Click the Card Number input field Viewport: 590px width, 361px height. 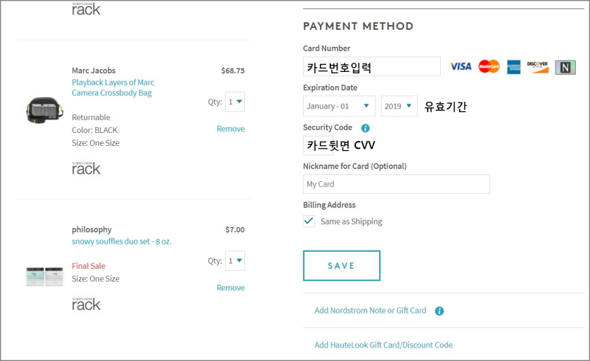tap(372, 66)
